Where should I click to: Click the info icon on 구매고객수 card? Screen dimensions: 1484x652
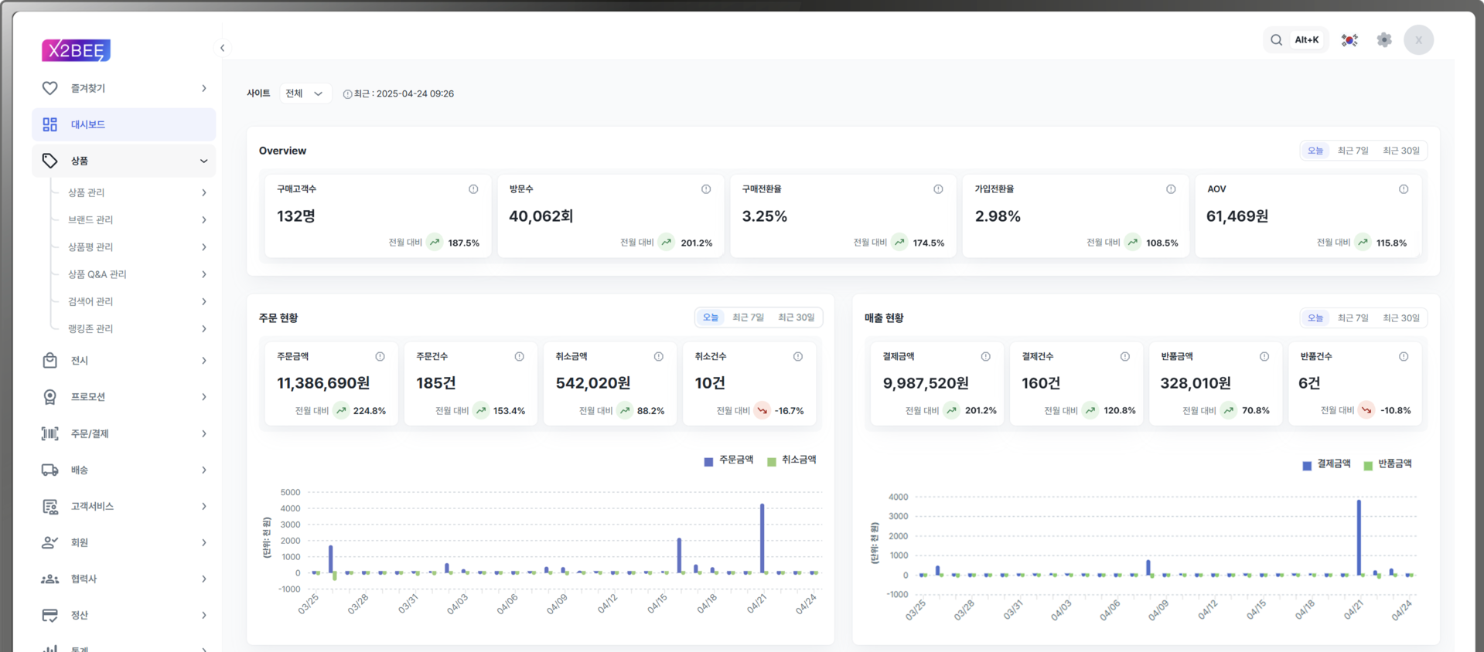(473, 189)
